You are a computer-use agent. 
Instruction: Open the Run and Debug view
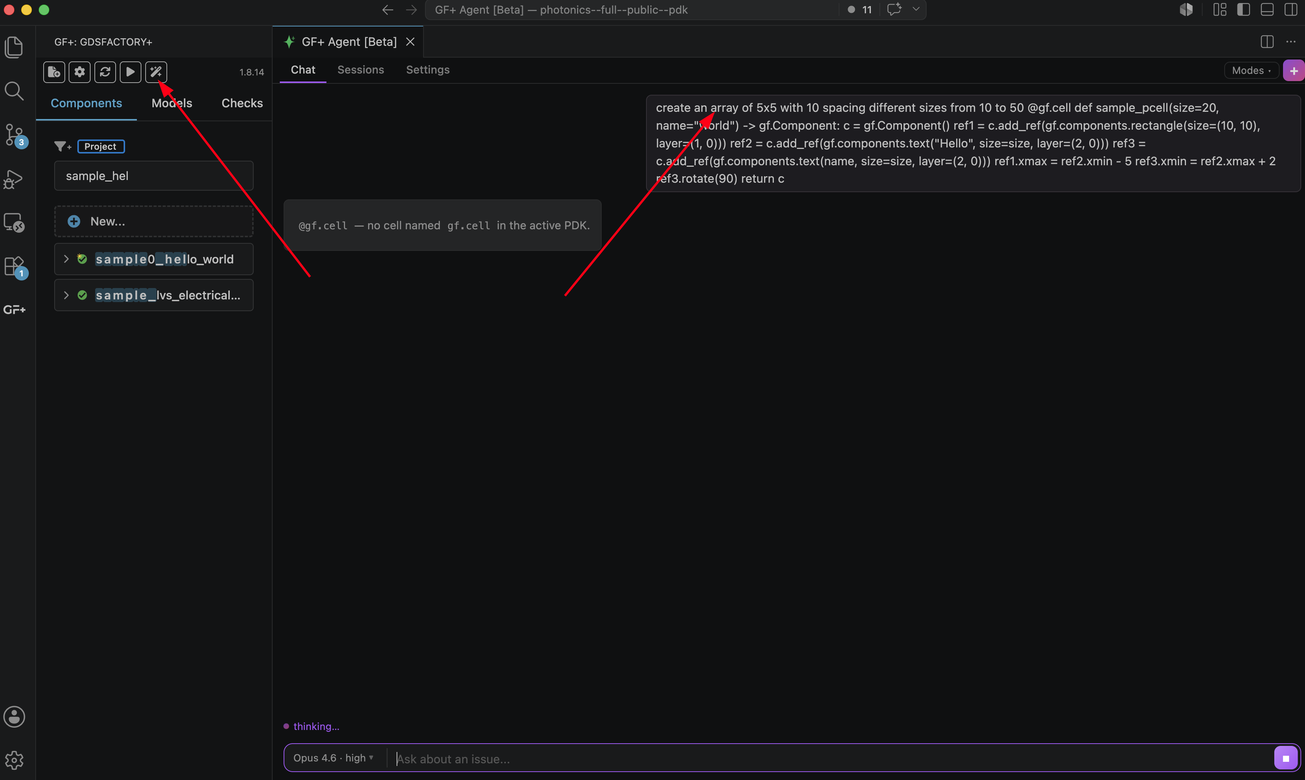point(14,179)
